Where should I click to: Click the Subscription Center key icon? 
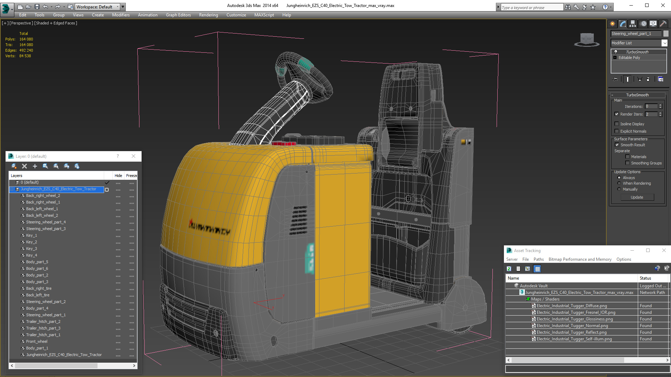[x=576, y=7]
